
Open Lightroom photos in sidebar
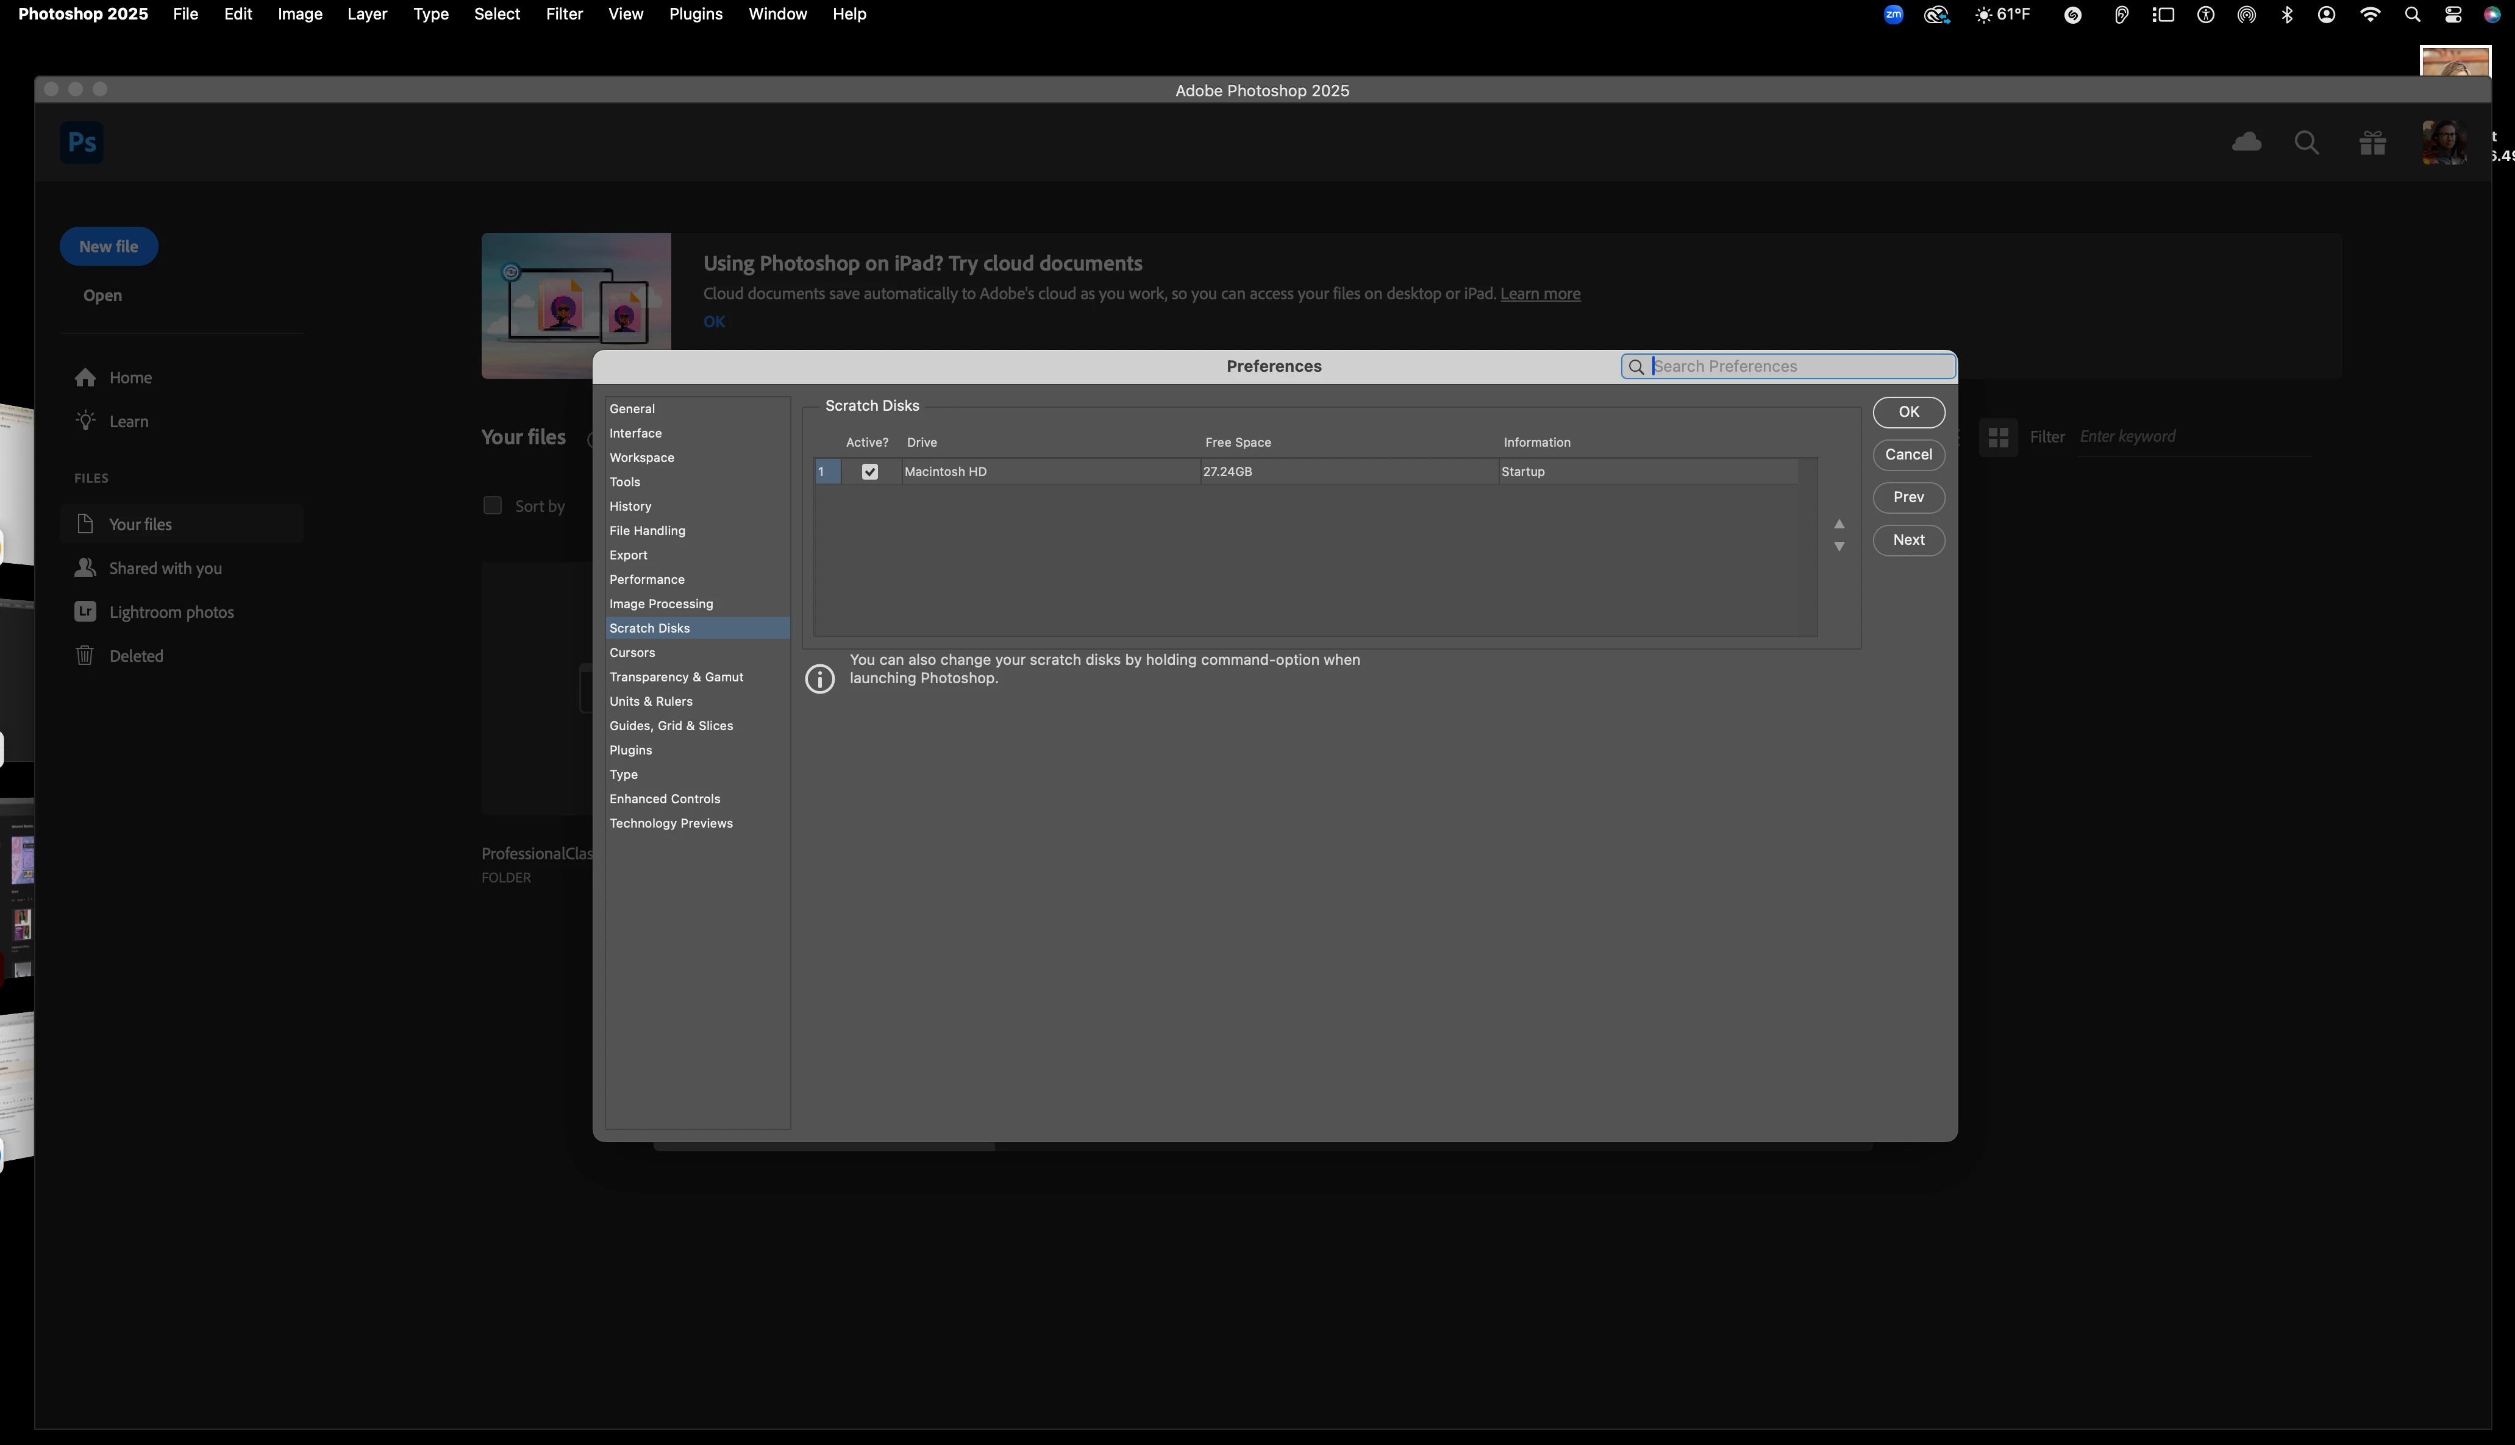[x=171, y=612]
